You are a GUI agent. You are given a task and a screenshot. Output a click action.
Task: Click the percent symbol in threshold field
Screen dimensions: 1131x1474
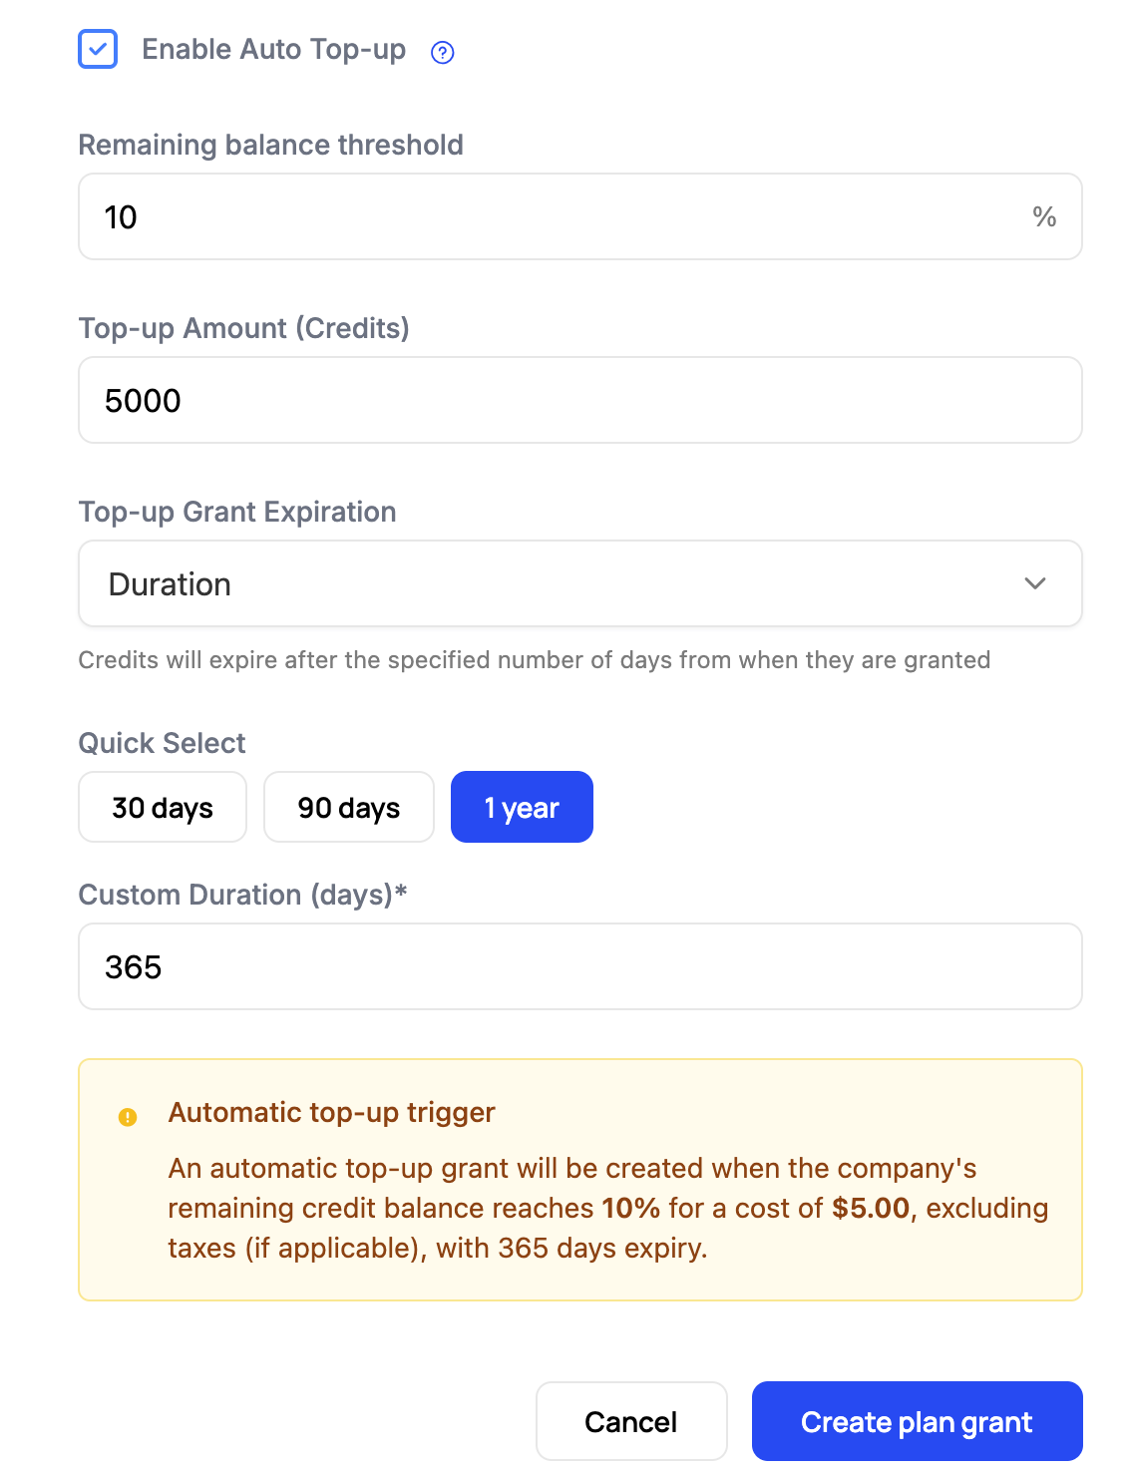(x=1044, y=216)
